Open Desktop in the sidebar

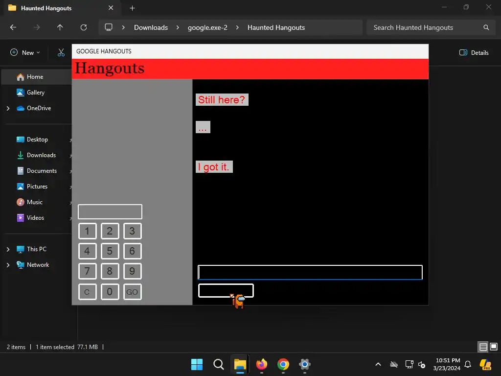37,140
